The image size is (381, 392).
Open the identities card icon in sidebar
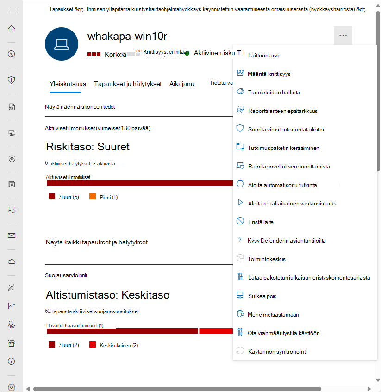pyautogui.click(x=12, y=184)
